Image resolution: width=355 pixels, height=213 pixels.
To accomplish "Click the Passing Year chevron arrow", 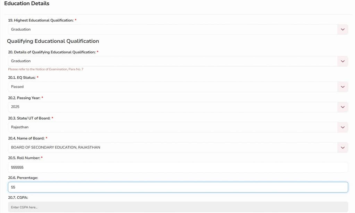I will tap(343, 107).
